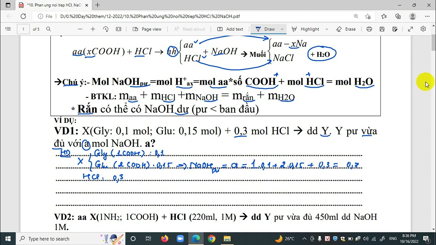Click the Fit to width icon

pos(119,29)
